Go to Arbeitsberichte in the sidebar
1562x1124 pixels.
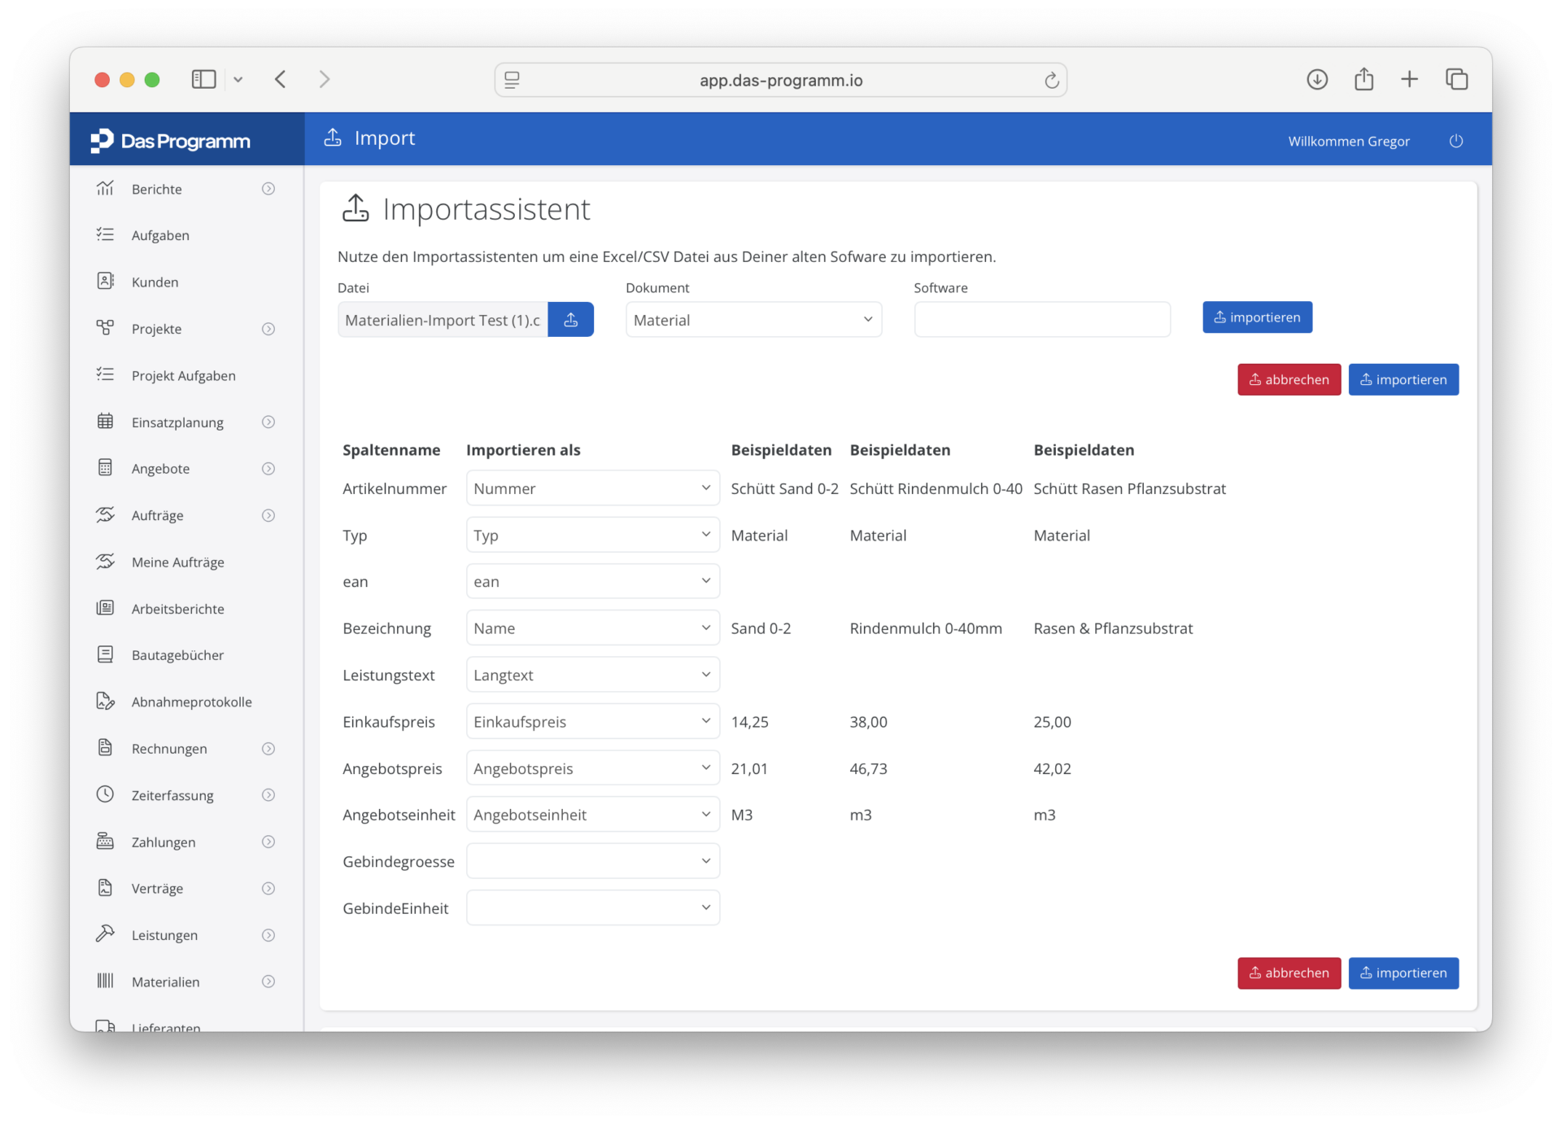(177, 609)
